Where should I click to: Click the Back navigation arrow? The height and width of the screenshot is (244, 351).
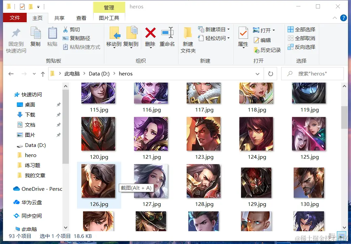(11, 74)
